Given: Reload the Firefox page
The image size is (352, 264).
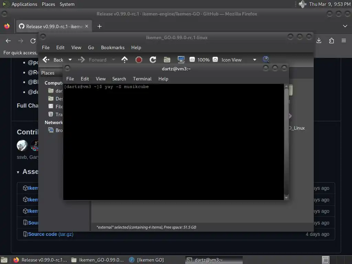Looking at the screenshot, I should (x=33, y=41).
